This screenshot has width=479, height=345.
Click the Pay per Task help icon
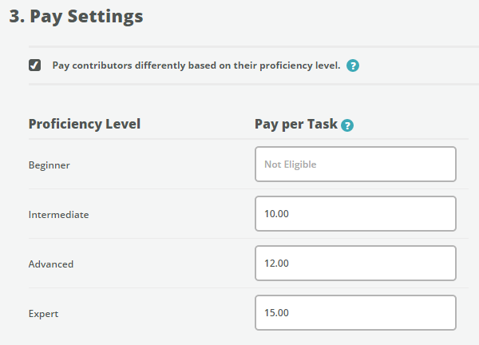coord(347,125)
